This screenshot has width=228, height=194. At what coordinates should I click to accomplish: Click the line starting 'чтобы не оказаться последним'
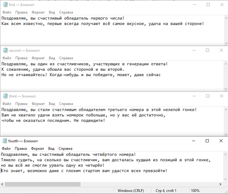[x=53, y=121]
